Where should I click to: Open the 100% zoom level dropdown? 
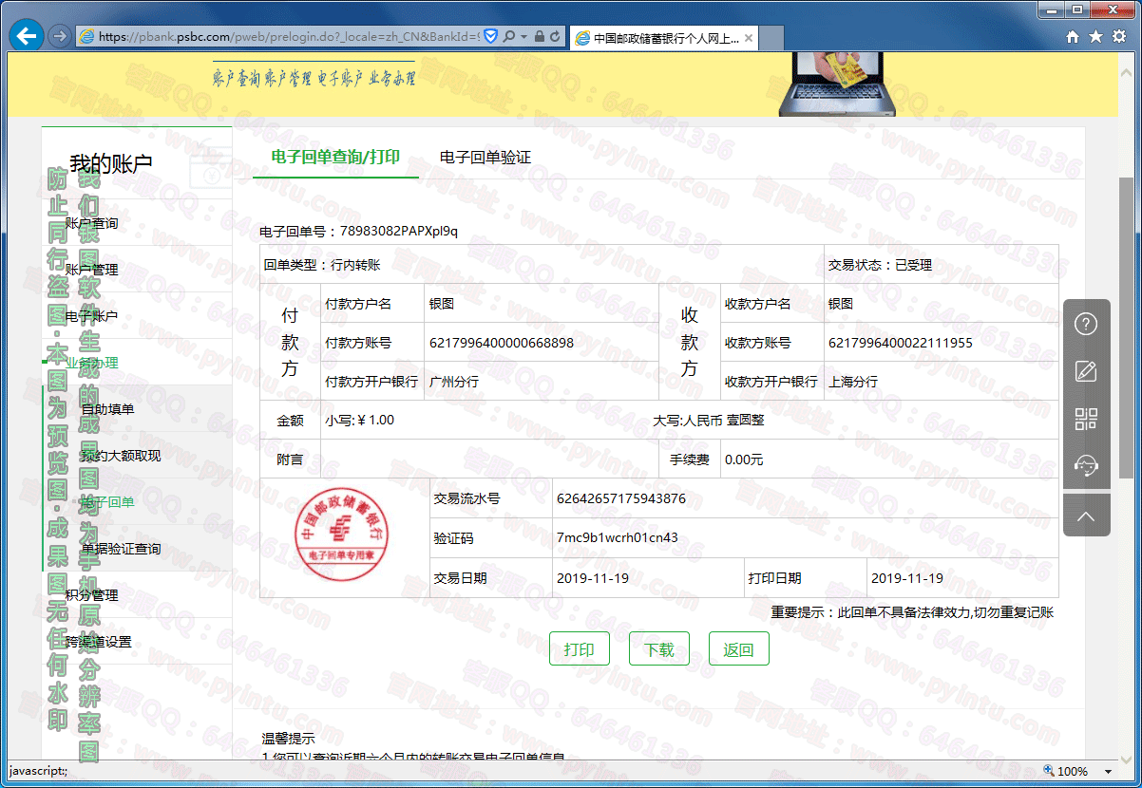click(1107, 771)
